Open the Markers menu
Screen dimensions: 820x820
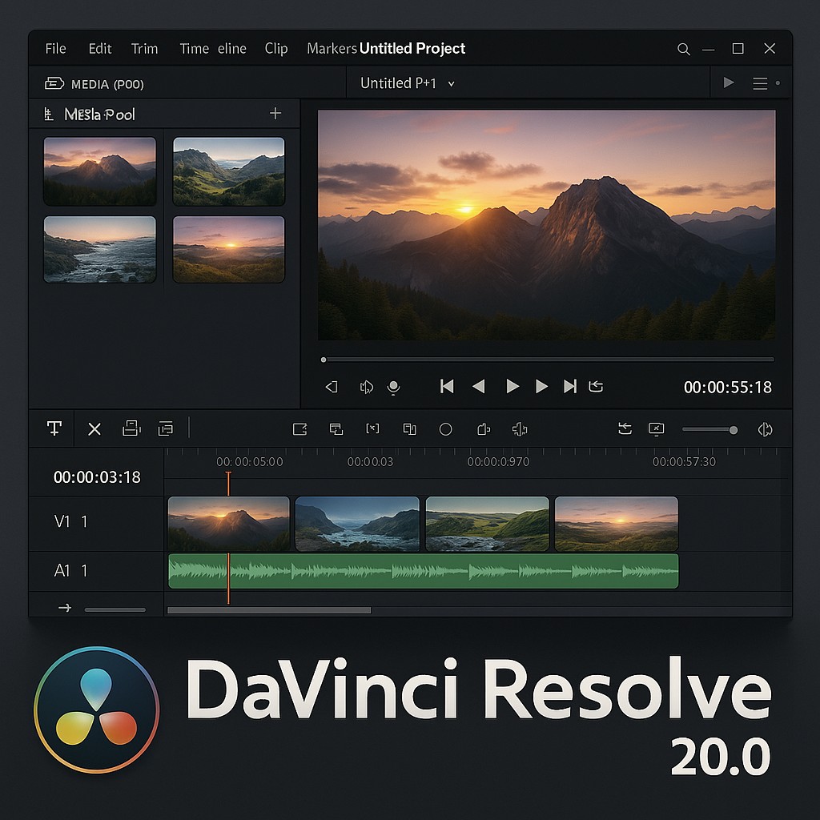click(331, 49)
